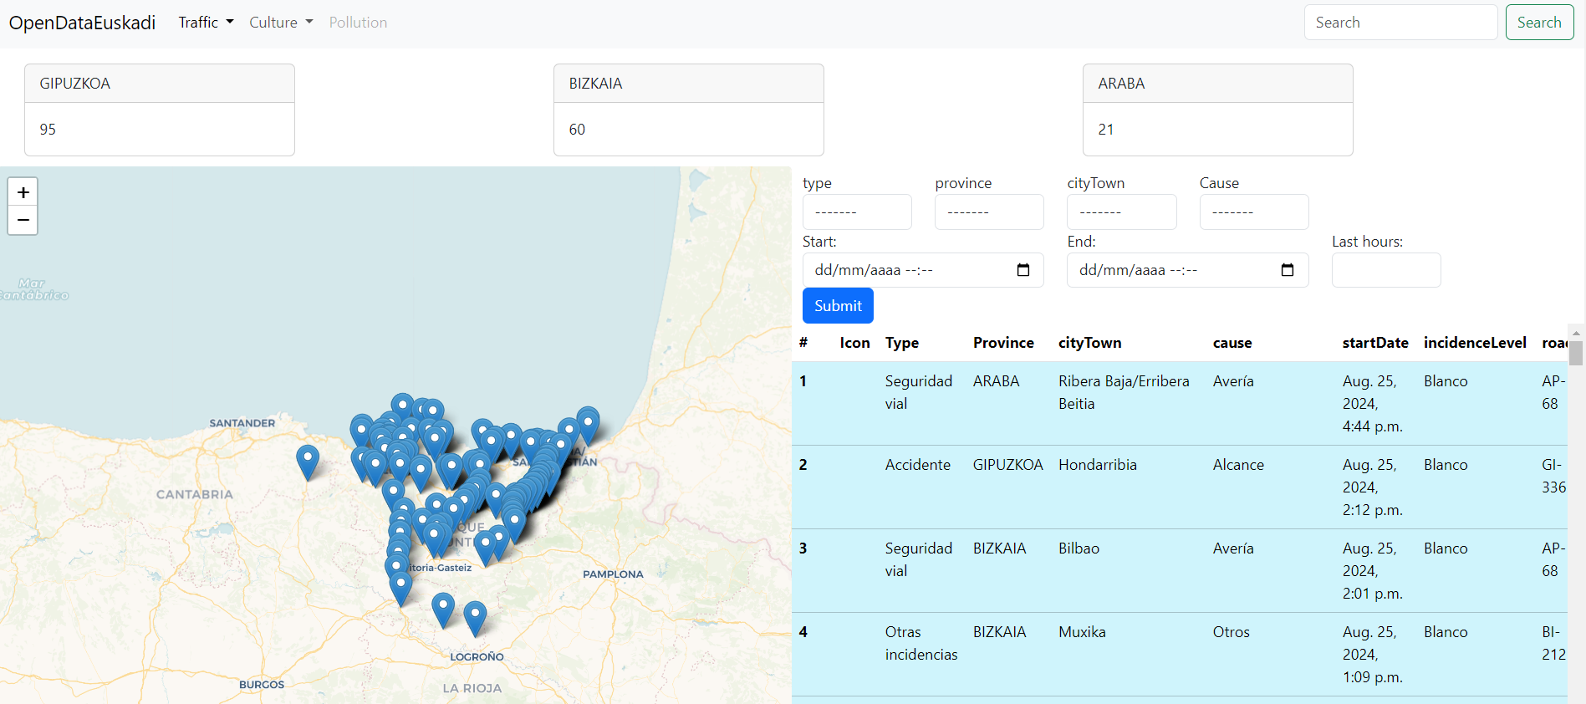Open the type filter dropdown
Screen dimensions: 1586x704
tap(857, 212)
